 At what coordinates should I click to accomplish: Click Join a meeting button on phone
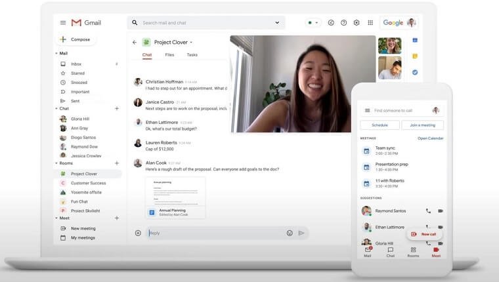pos(423,125)
